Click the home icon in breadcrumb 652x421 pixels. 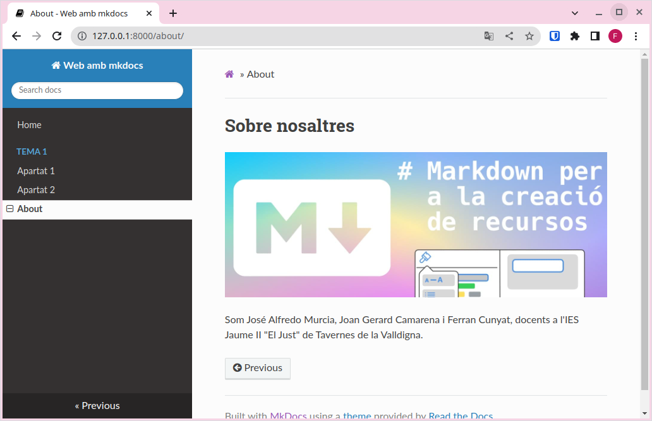229,74
